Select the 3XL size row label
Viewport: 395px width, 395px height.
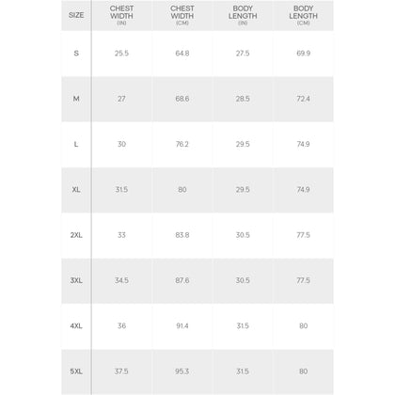coord(76,280)
